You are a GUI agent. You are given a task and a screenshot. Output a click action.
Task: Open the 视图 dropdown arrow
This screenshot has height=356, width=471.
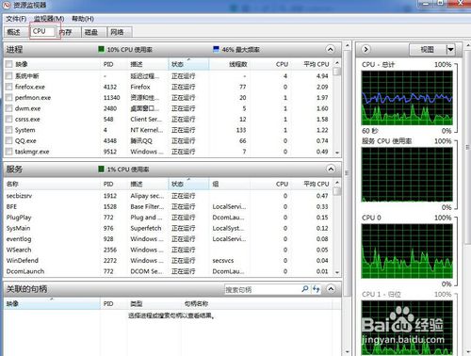[450, 50]
